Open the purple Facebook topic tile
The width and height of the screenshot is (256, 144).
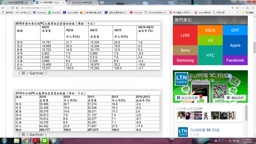click(x=235, y=60)
